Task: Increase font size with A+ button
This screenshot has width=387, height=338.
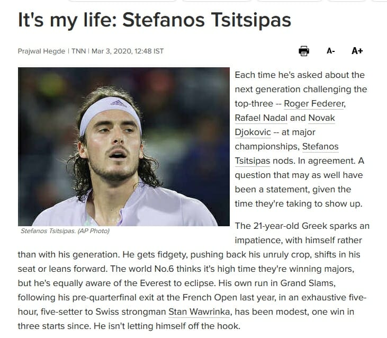Action: tap(357, 51)
